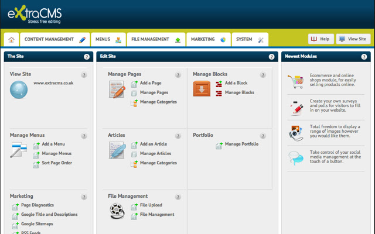The width and height of the screenshot is (375, 234).
Task: Select the social media management module description
Action: point(335,157)
